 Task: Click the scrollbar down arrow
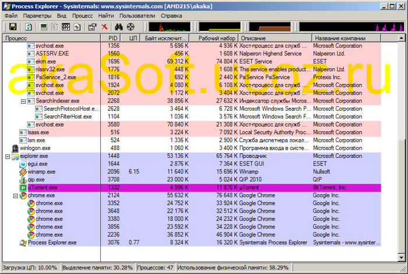[x=401, y=258]
